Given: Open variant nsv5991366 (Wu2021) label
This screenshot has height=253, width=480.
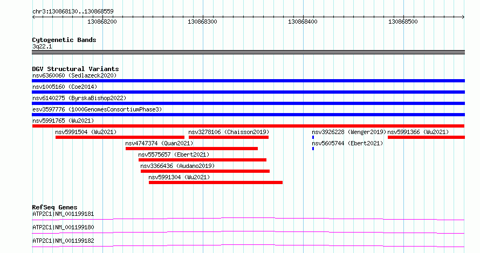Looking at the screenshot, I should 418,132.
